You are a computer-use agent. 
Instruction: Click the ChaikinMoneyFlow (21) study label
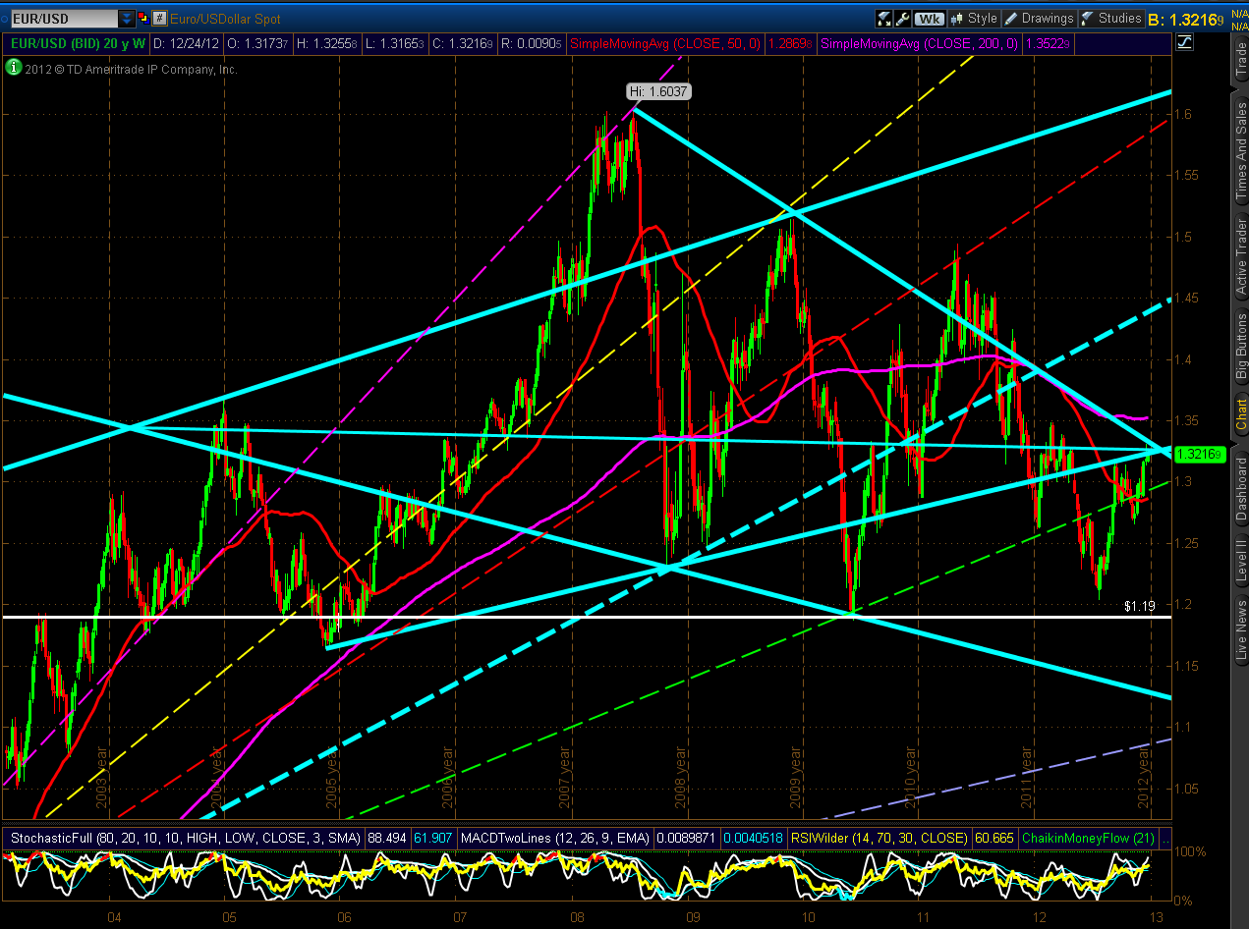[1089, 839]
